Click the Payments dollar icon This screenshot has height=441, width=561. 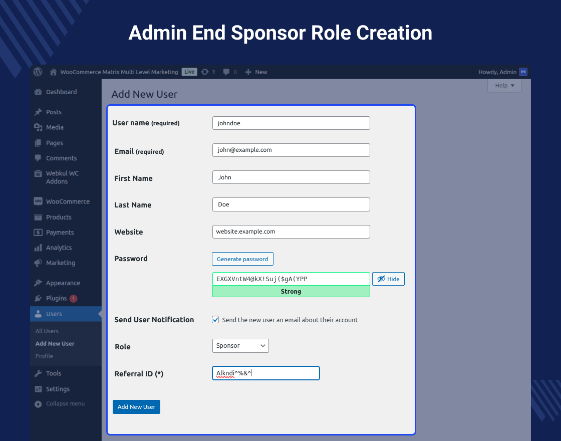point(38,233)
